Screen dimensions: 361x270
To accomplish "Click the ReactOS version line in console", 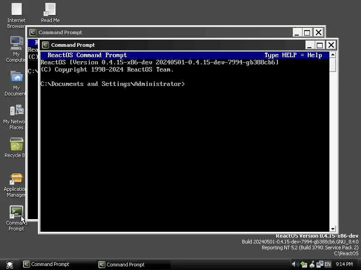I will [x=160, y=62].
